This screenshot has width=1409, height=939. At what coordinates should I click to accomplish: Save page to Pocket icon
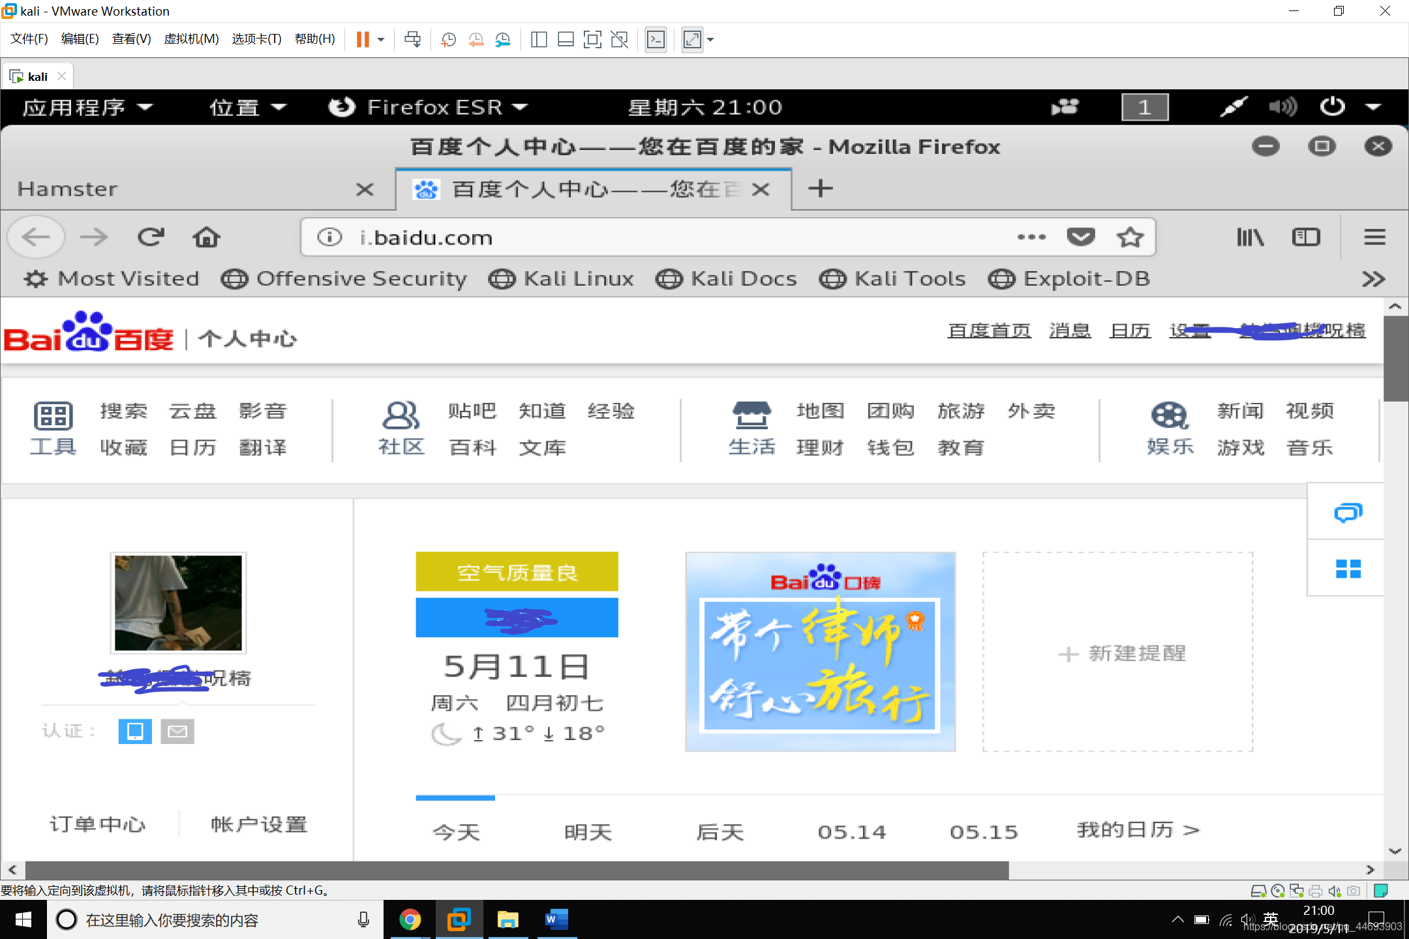pos(1081,237)
